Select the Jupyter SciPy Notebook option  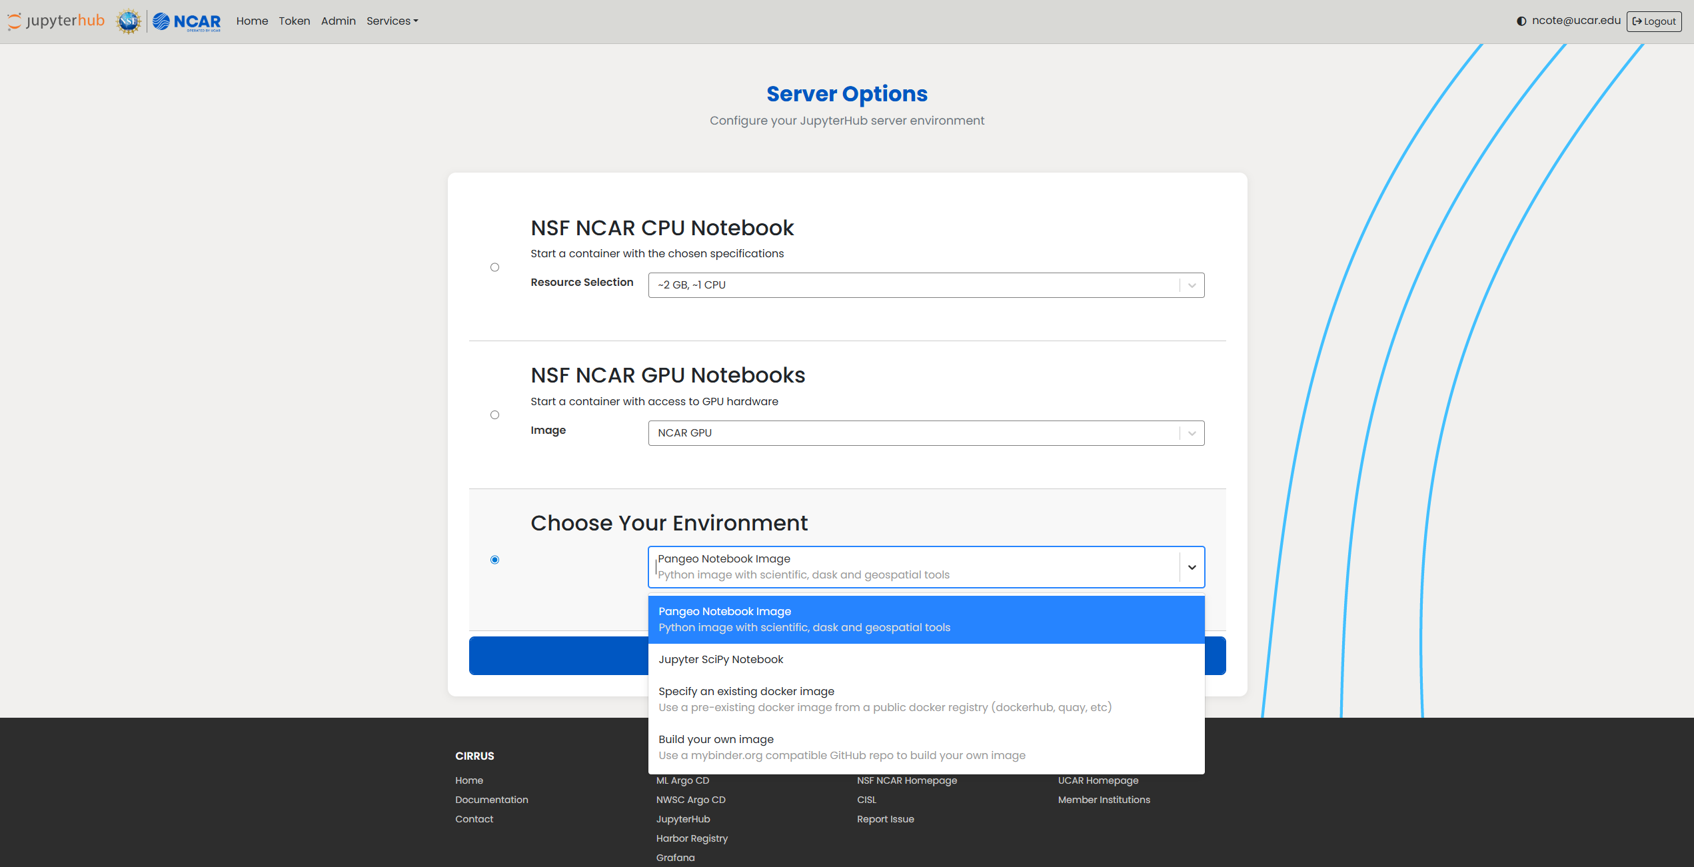(721, 659)
